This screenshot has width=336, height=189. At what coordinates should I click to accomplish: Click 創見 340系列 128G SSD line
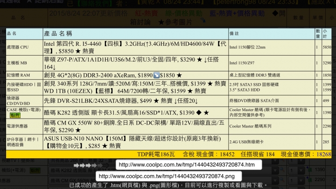135,84
